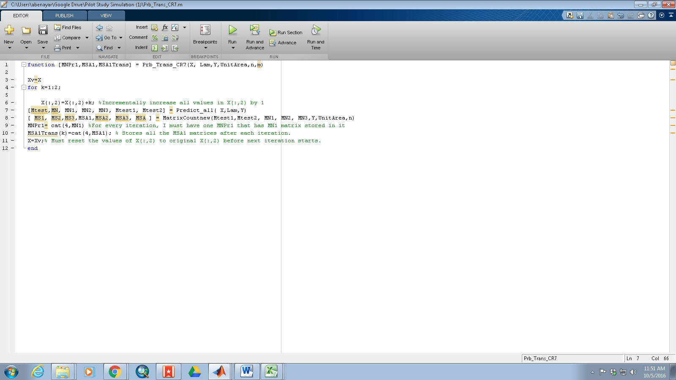Click the Find Files button
The height and width of the screenshot is (380, 676).
pos(68,27)
